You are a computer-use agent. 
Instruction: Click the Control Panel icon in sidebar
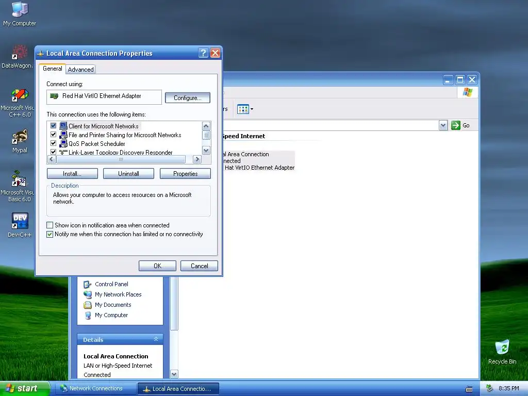tap(88, 284)
